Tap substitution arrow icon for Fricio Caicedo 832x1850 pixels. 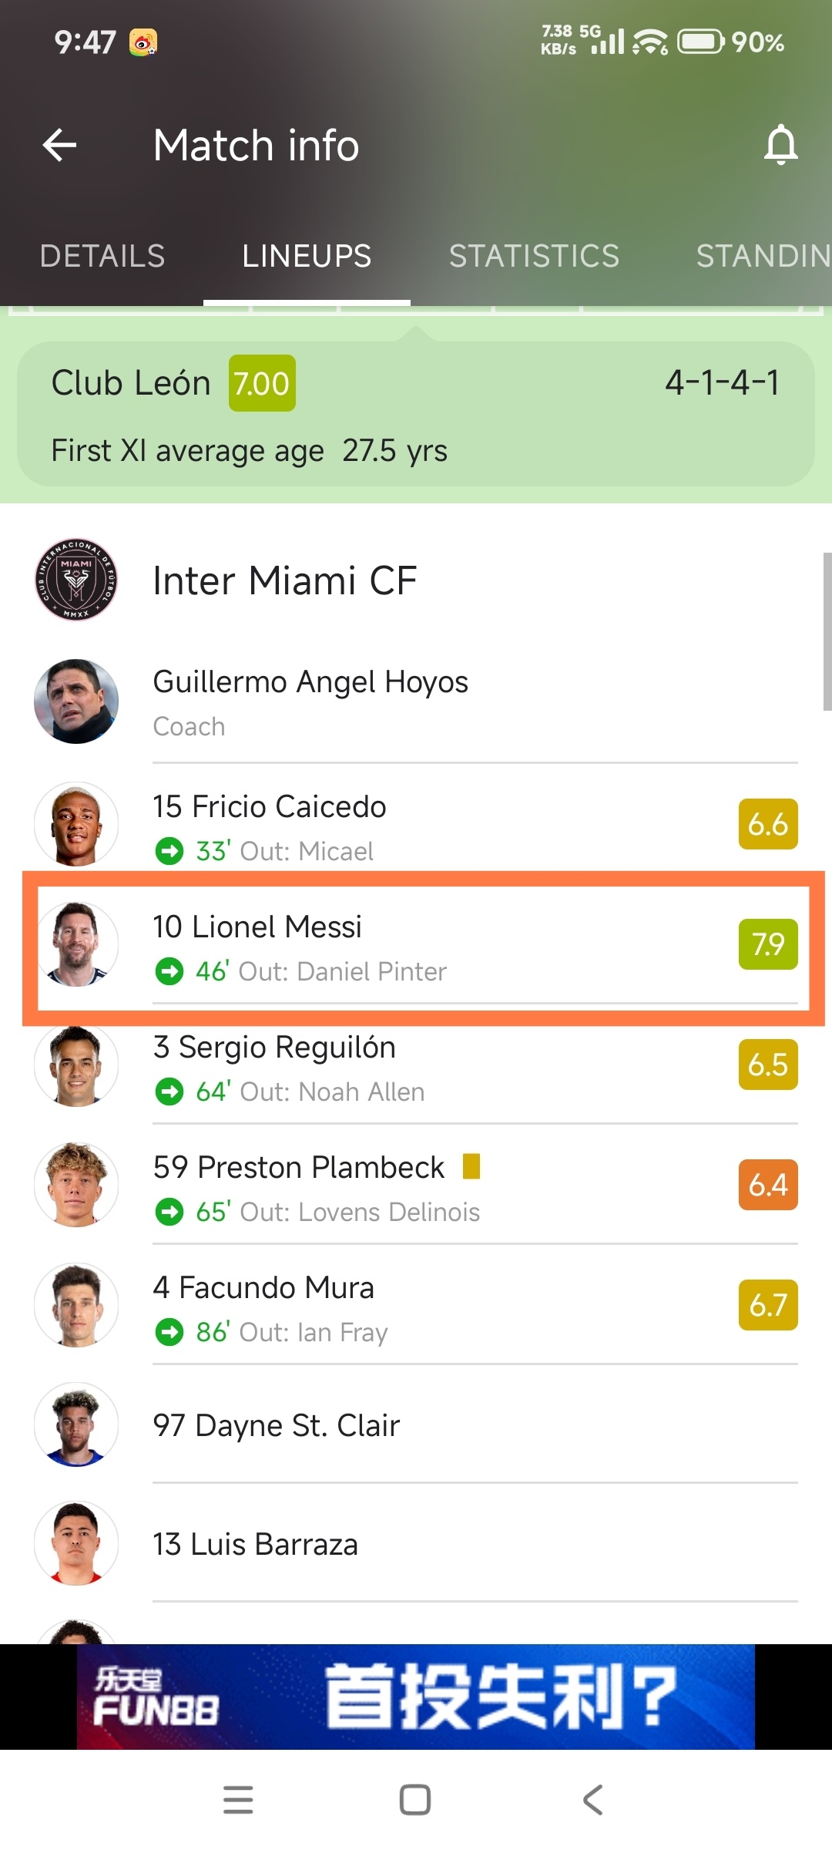(x=169, y=851)
